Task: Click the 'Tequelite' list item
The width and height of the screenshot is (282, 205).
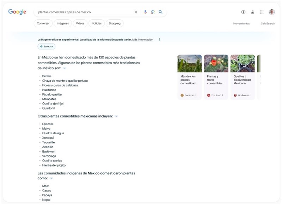Action: point(48,142)
